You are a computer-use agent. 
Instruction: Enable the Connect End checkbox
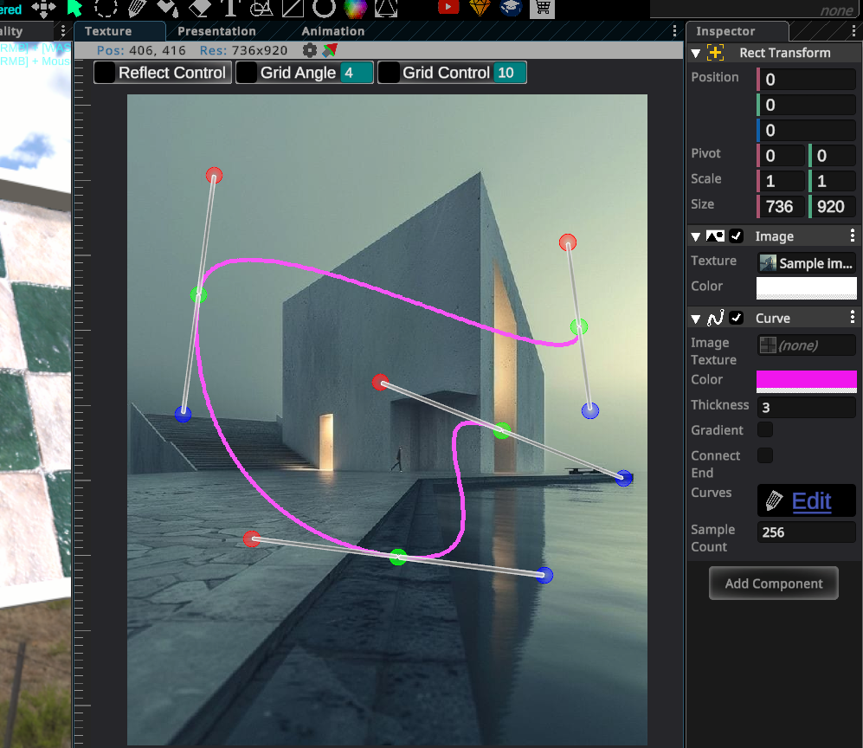pos(765,455)
